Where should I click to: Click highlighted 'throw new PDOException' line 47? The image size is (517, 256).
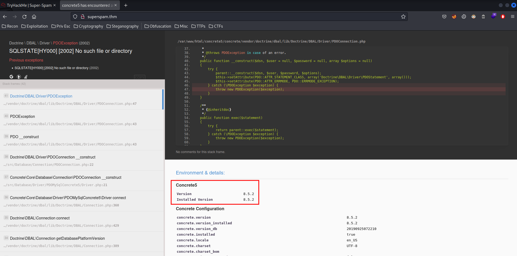coord(250,89)
